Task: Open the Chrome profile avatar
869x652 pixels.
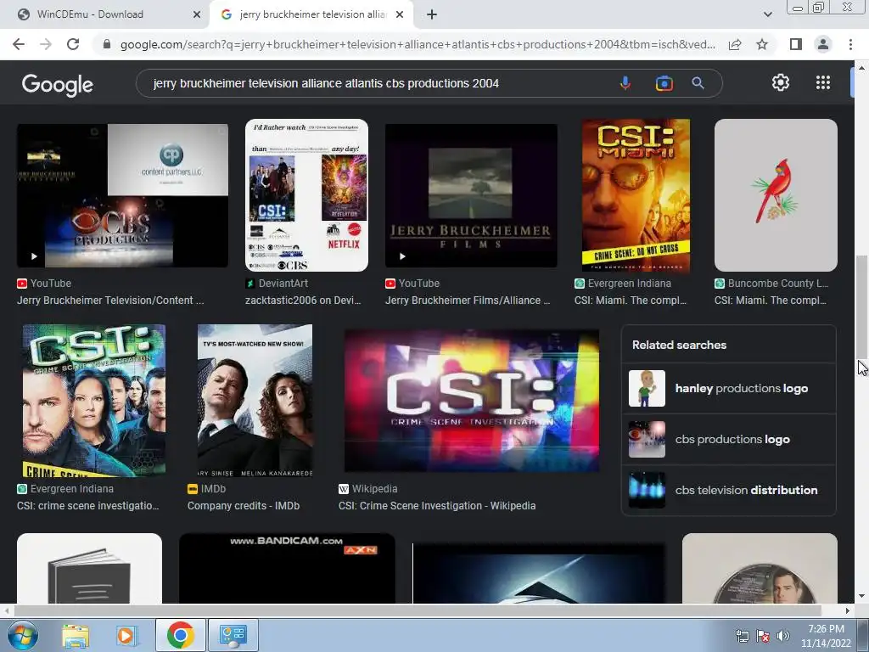Action: coord(823,44)
